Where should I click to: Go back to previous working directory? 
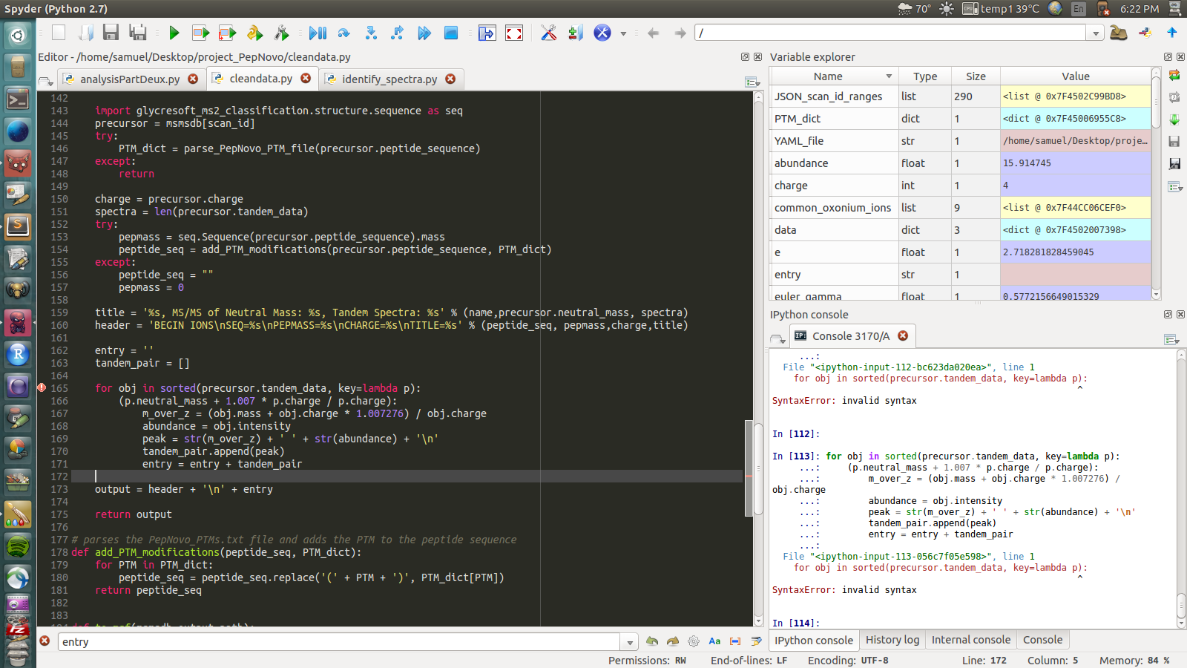[653, 33]
